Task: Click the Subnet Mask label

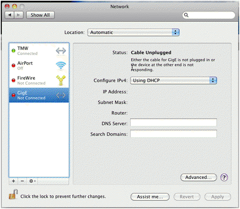Action: tap(113, 102)
